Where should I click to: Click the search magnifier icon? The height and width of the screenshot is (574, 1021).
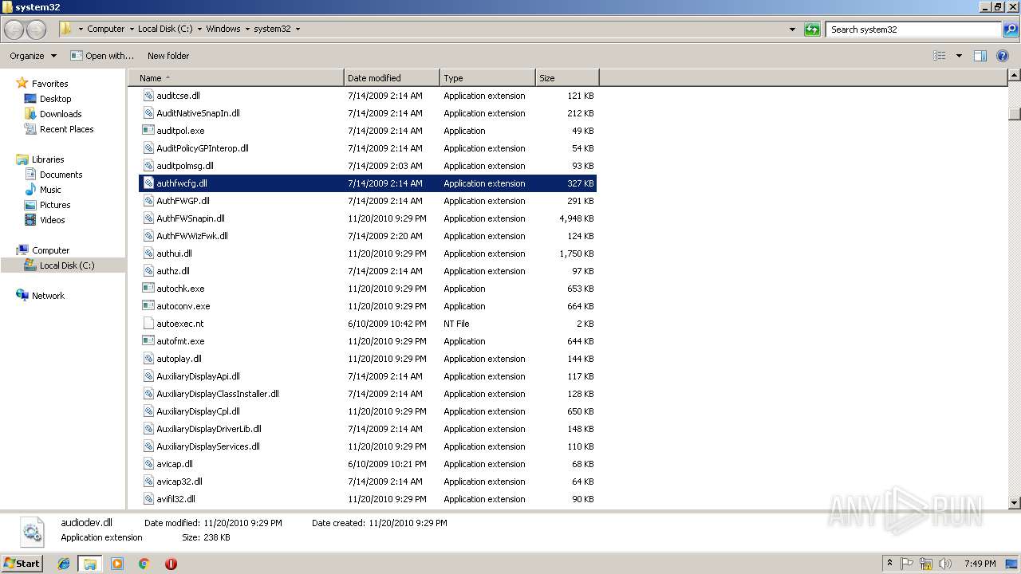[1010, 29]
